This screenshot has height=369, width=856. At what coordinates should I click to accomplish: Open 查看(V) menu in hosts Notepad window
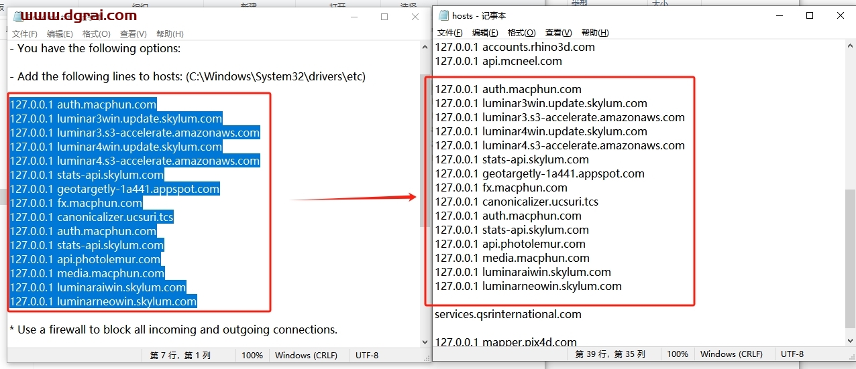558,33
